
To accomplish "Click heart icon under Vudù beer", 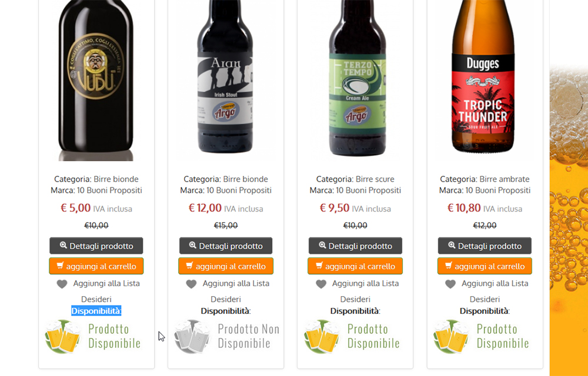I will coord(62,284).
